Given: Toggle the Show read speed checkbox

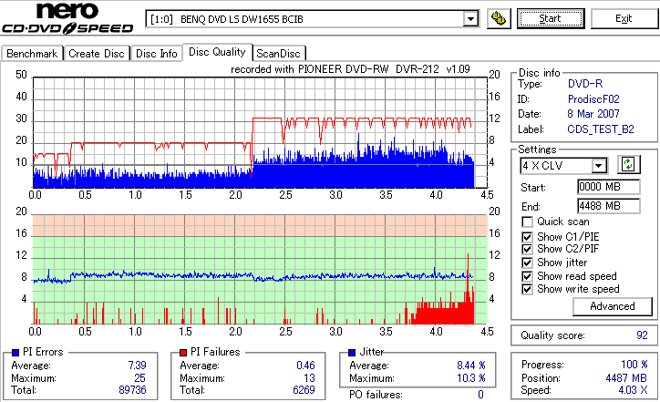Looking at the screenshot, I should (x=527, y=276).
